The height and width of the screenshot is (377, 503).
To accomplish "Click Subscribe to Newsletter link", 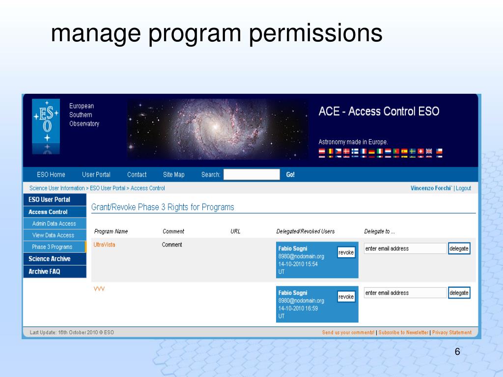I will 403,332.
